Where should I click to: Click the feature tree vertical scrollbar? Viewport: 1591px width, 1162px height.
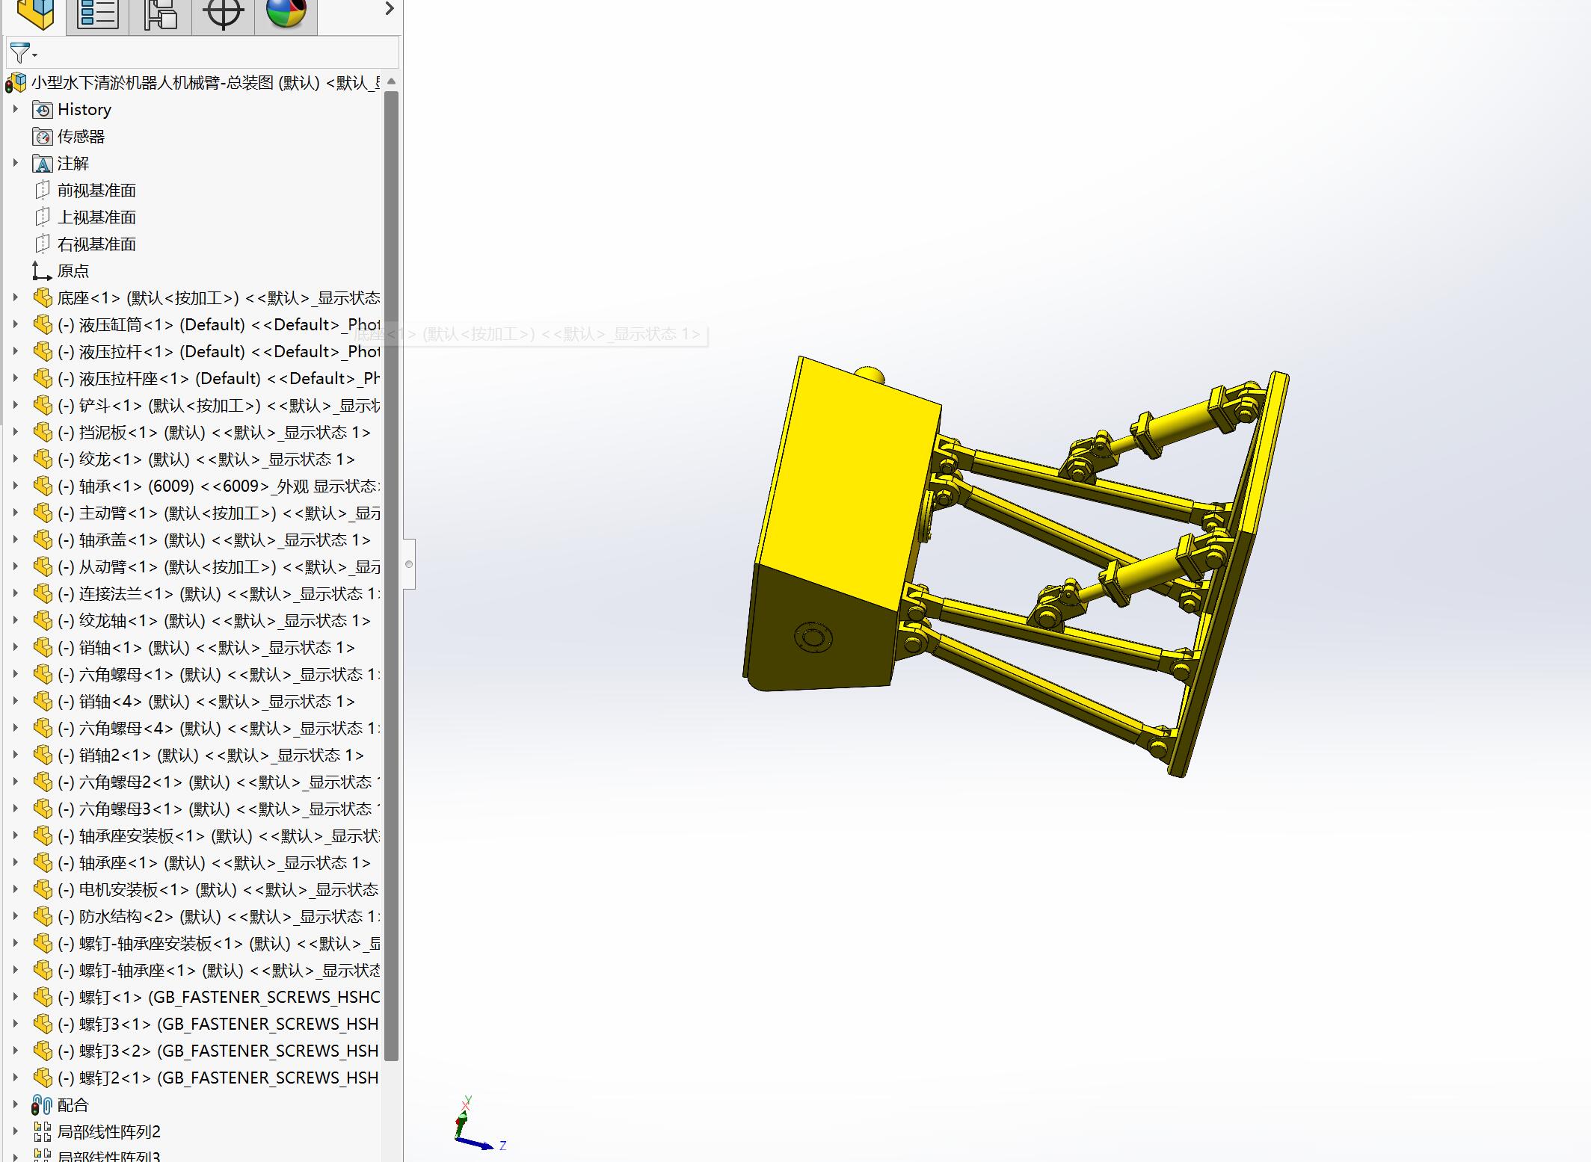391,575
